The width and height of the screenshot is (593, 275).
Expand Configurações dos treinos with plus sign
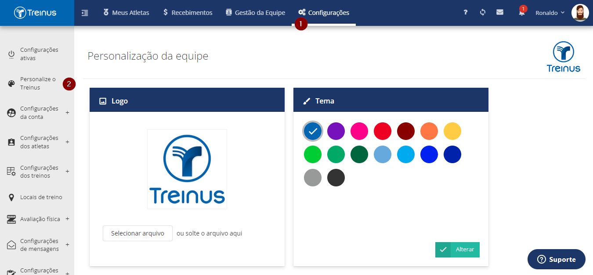67,171
